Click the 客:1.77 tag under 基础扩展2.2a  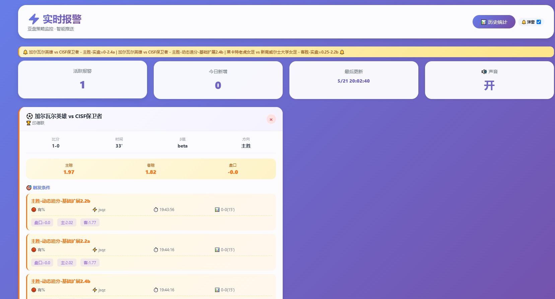click(x=90, y=263)
